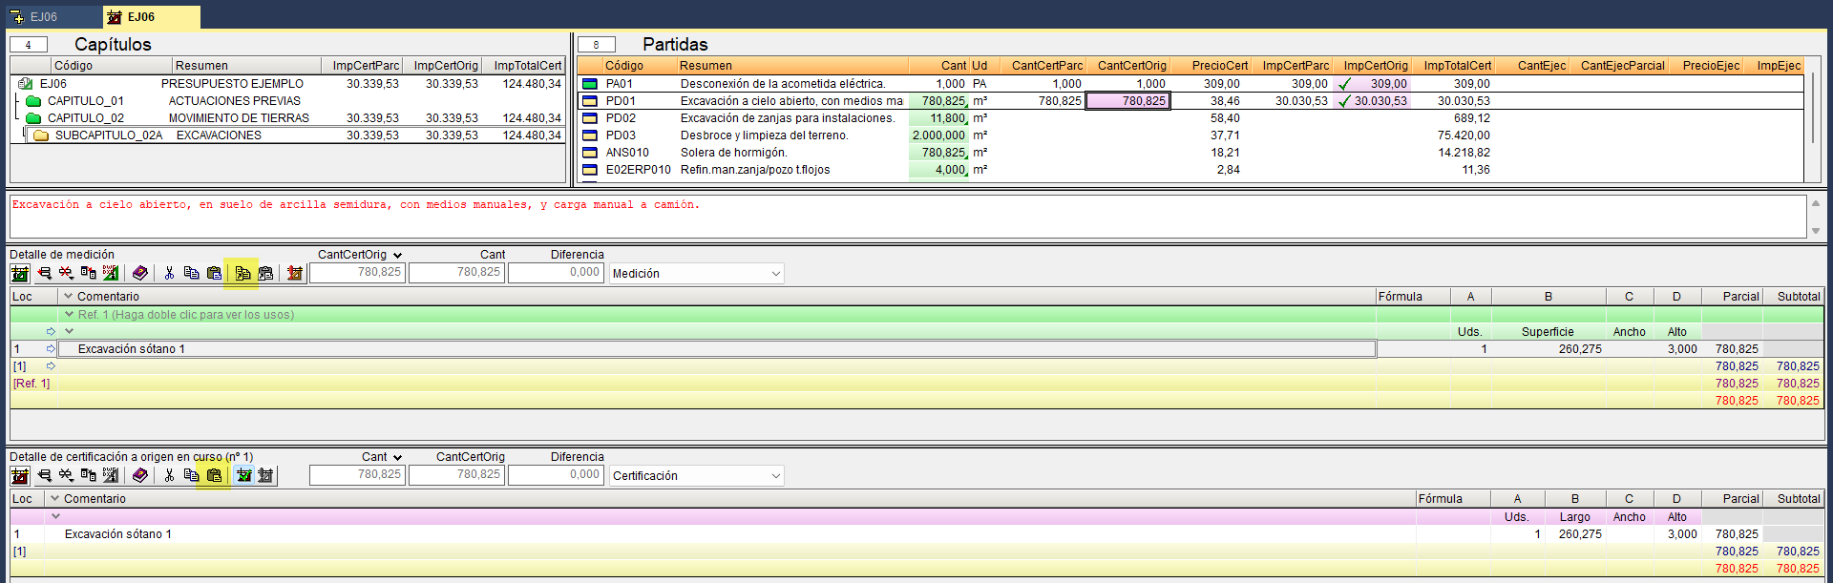This screenshot has width=1833, height=583.
Task: Open CantCertOrig header dropdown in medición panel
Action: 397,256
